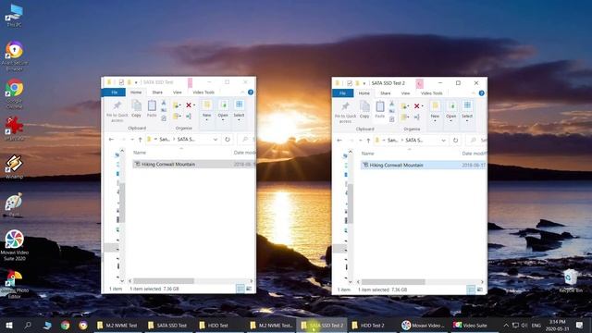Open the Winamp desktop shortcut

pyautogui.click(x=14, y=166)
